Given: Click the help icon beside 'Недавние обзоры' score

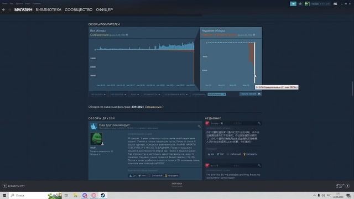Looking at the screenshot, I should (x=254, y=35).
